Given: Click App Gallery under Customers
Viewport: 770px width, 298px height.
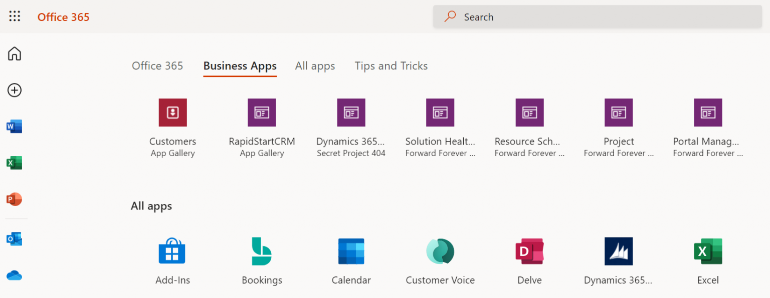Looking at the screenshot, I should pos(172,153).
